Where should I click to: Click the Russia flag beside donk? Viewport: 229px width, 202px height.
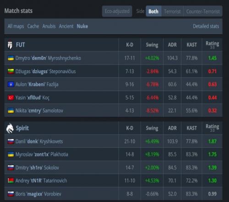tap(11, 141)
